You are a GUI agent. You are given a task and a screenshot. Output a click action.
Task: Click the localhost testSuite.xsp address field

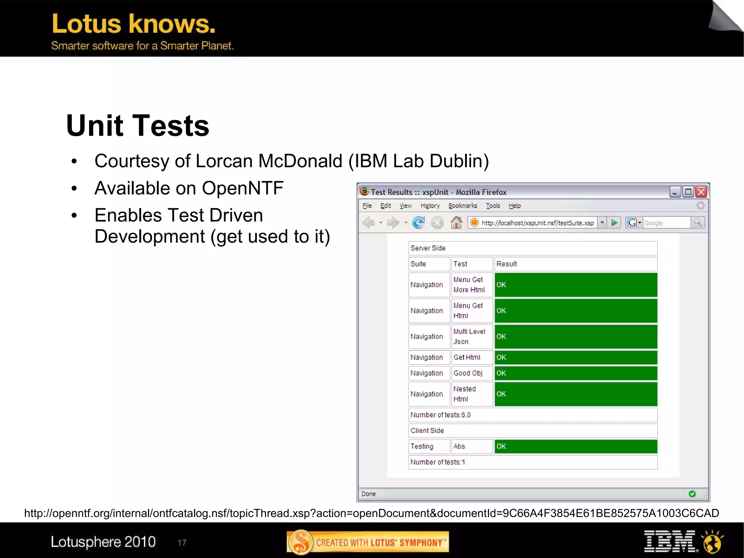point(537,223)
